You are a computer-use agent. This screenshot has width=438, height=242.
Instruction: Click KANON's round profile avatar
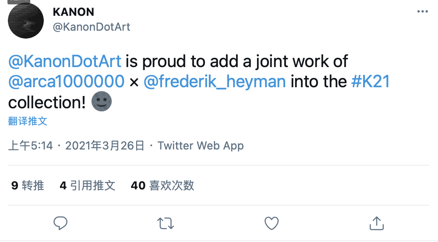coord(26,21)
